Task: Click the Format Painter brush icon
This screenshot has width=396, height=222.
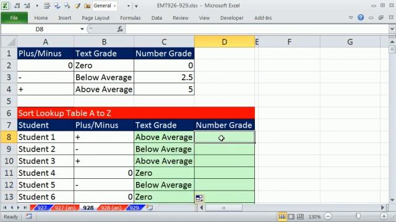Action: click(x=77, y=6)
